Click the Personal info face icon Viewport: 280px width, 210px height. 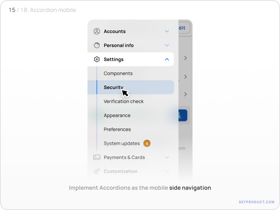point(97,45)
